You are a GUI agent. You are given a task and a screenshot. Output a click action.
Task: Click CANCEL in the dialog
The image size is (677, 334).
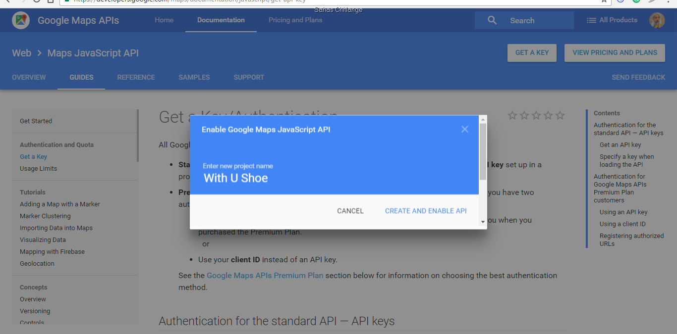click(x=350, y=211)
